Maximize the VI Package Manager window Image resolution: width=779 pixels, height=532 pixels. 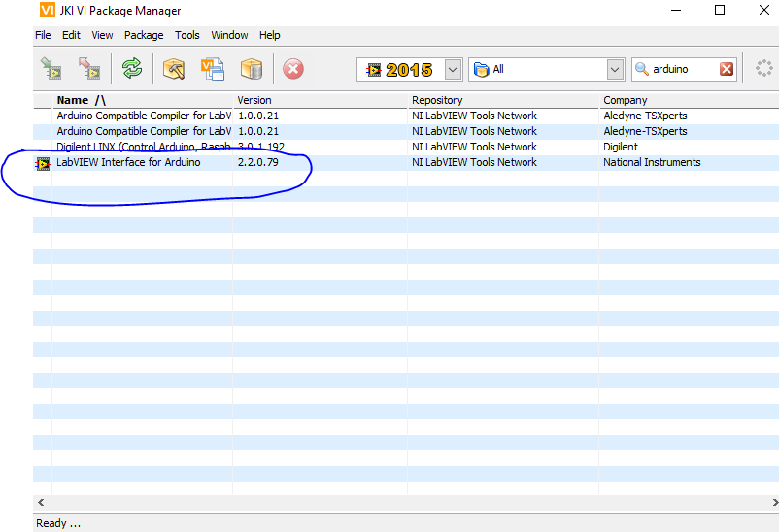click(x=720, y=10)
